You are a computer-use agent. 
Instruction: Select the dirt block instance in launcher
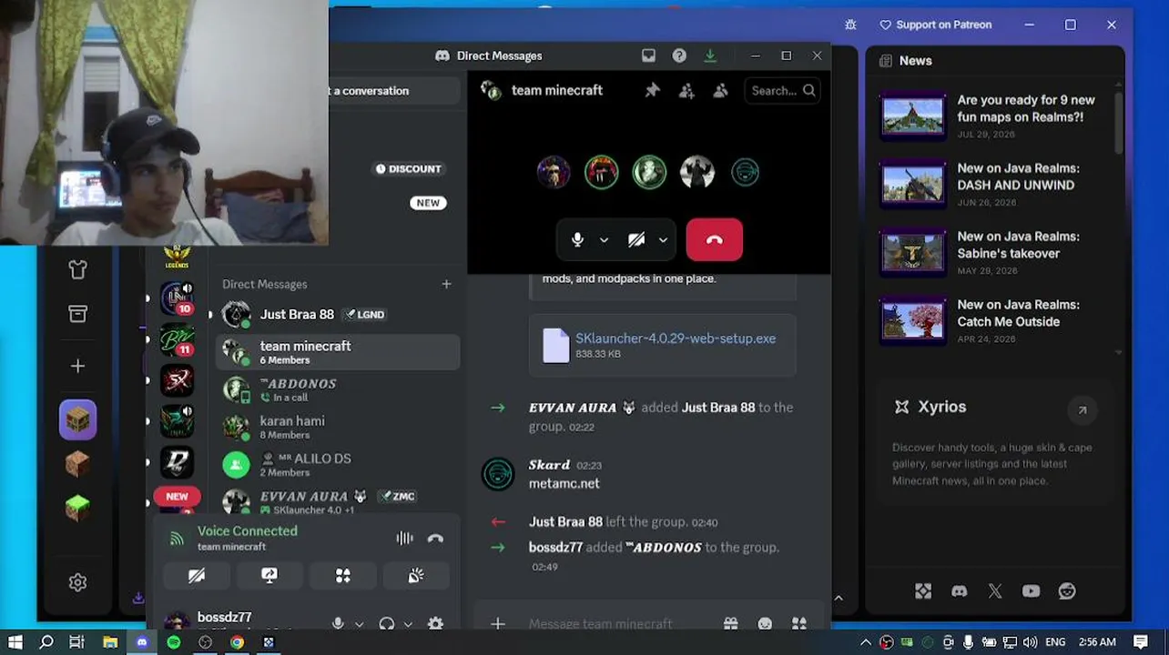pyautogui.click(x=77, y=464)
